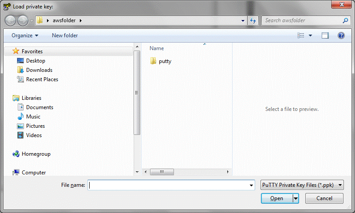Open the view options dropdown arrow

pos(310,35)
